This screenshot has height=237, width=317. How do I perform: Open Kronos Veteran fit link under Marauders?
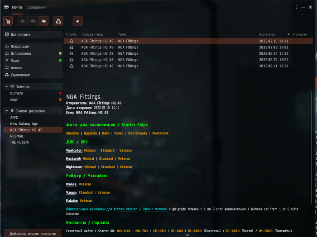tap(85, 184)
